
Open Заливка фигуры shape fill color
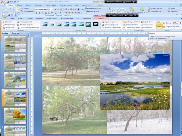(x=157, y=8)
